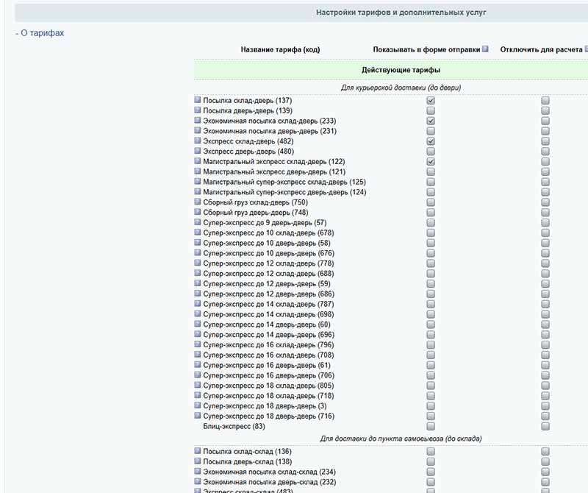Click help icon next to Показывать в форме отправки
Screen dimensions: 588x493
click(x=485, y=49)
